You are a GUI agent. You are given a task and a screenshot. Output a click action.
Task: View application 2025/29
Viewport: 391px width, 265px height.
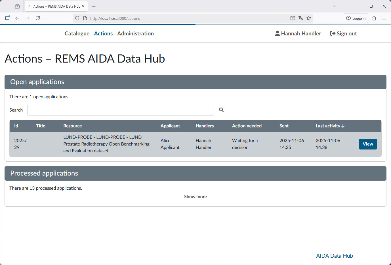pyautogui.click(x=368, y=144)
